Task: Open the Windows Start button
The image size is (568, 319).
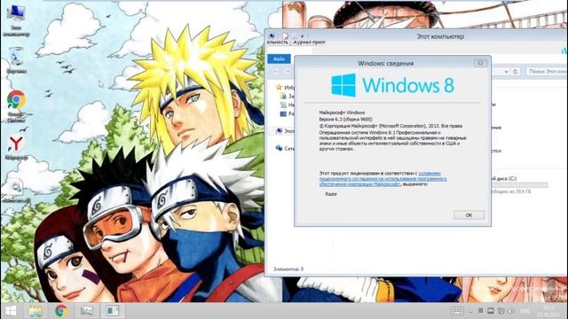Action: [x=11, y=311]
